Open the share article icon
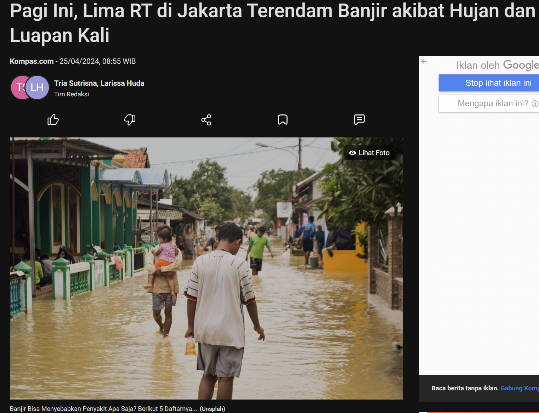 point(206,120)
